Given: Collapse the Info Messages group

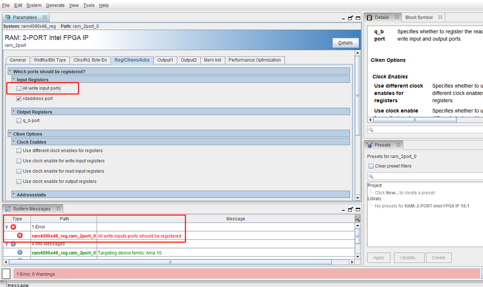Looking at the screenshot, I should click(7, 244).
